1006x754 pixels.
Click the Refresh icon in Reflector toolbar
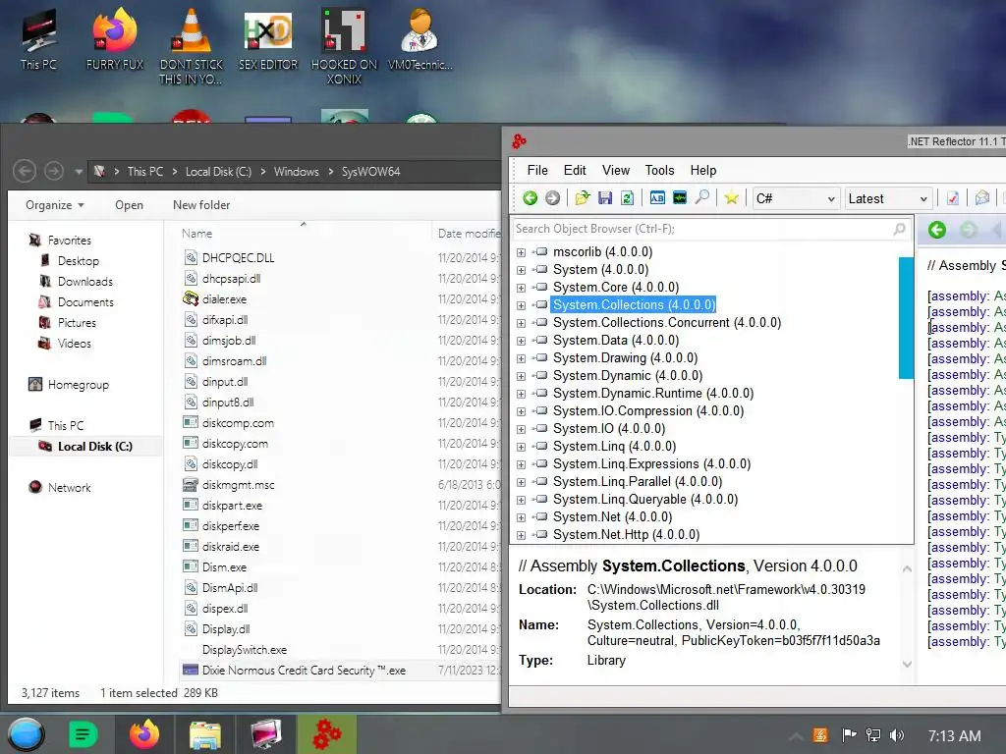(x=627, y=198)
